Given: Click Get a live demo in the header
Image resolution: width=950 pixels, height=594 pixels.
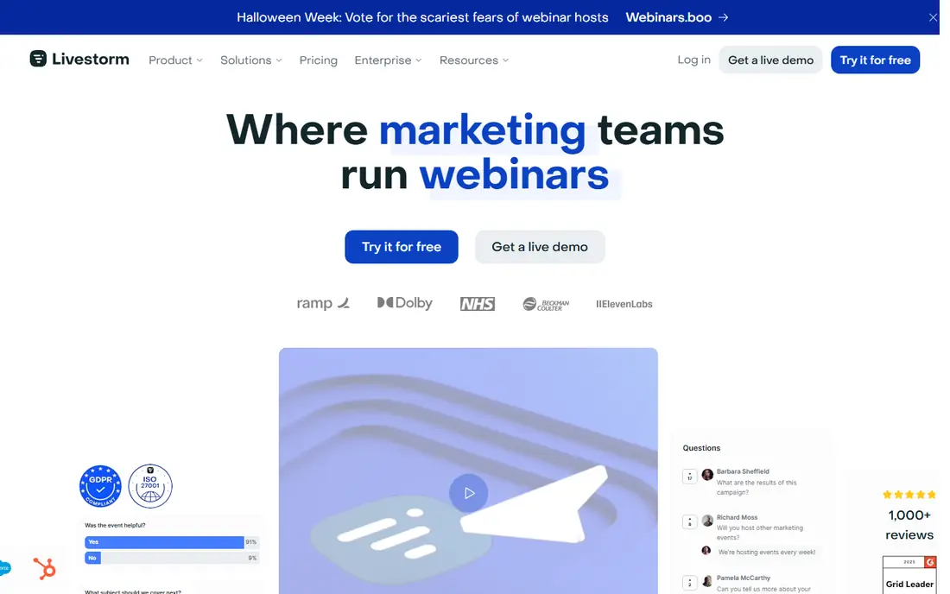Looking at the screenshot, I should click(x=770, y=60).
